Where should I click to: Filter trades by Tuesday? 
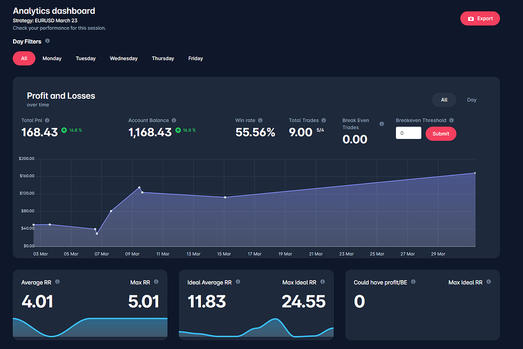click(86, 59)
